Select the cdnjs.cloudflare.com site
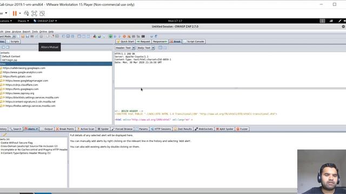Image resolution: width=346 pixels, height=194 pixels. (22, 85)
